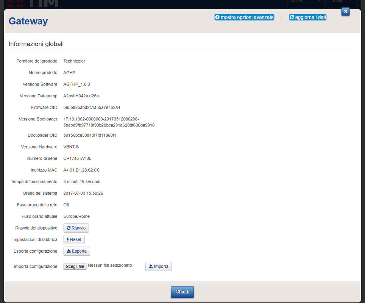Select the 'Informazioni globali' heading
This screenshot has width=365, height=303.
coord(36,44)
